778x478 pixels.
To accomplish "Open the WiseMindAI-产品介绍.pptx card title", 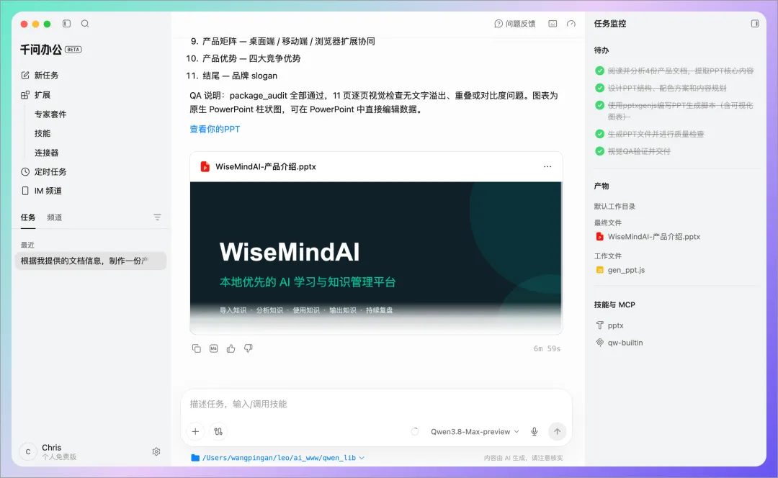I will click(x=265, y=166).
